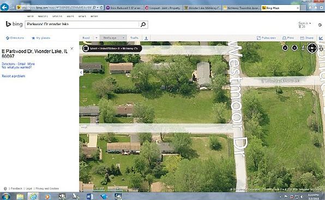This screenshot has height=200, width=325.
Task: Switch to the first purple-icon browser tab
Action: tap(124, 8)
